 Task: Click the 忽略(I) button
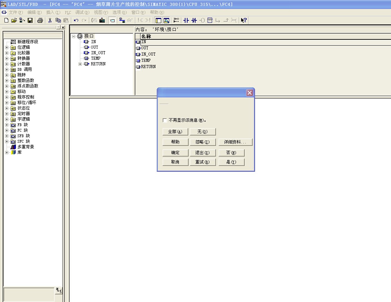click(x=202, y=142)
